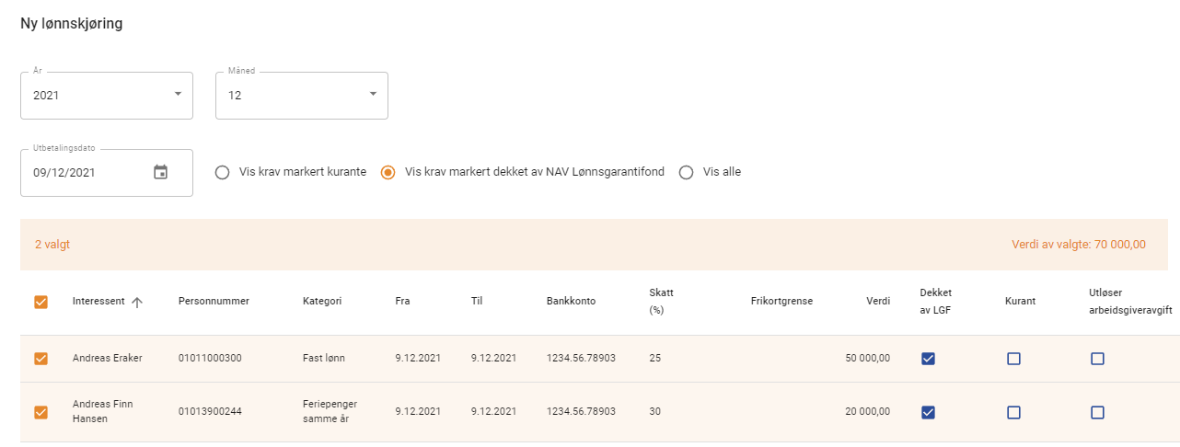Deselect the row for Andreas Finn Hansen
This screenshot has width=1180, height=447.
coord(40,412)
